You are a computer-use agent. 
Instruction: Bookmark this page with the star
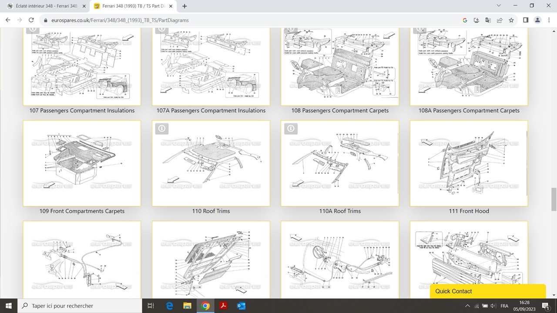[511, 20]
